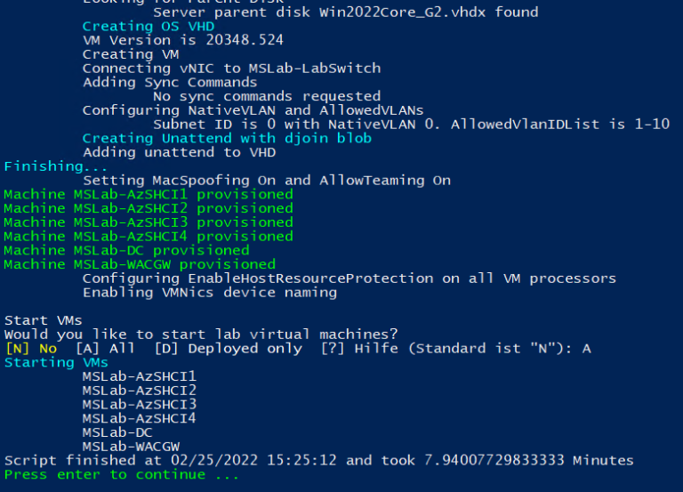Click the "Press enter to continue" prompt
Image resolution: width=683 pixels, height=492 pixels.
[122, 474]
